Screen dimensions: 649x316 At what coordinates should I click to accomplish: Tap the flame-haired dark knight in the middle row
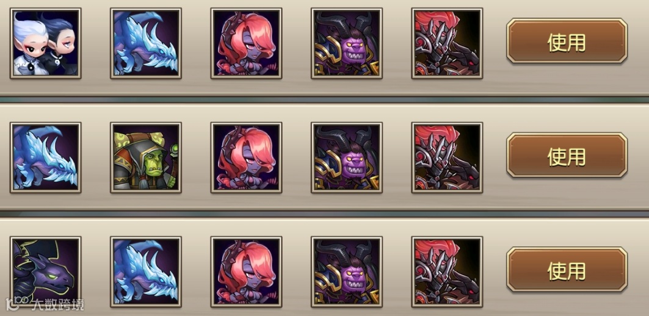click(x=447, y=157)
